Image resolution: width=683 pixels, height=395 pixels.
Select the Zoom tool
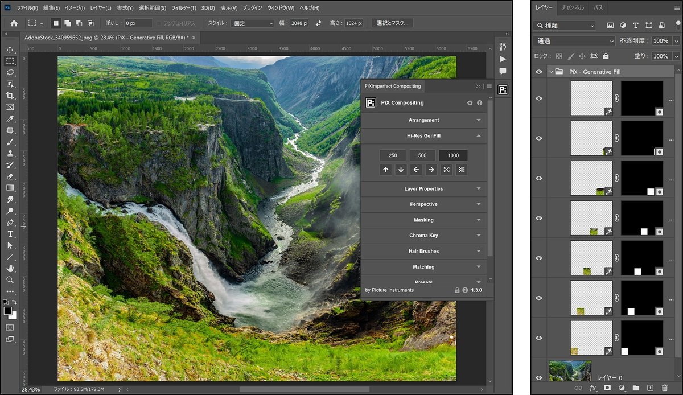10,280
